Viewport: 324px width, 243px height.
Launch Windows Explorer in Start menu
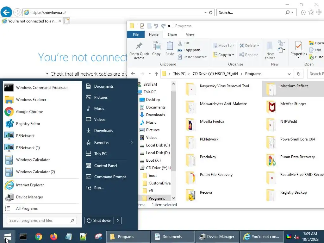coord(42,100)
